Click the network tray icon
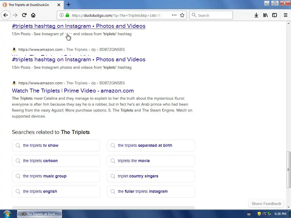The height and width of the screenshot is (218, 291). point(264,214)
